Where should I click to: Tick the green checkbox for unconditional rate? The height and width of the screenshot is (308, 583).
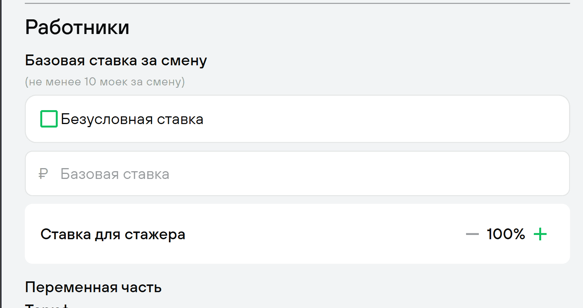click(x=48, y=119)
